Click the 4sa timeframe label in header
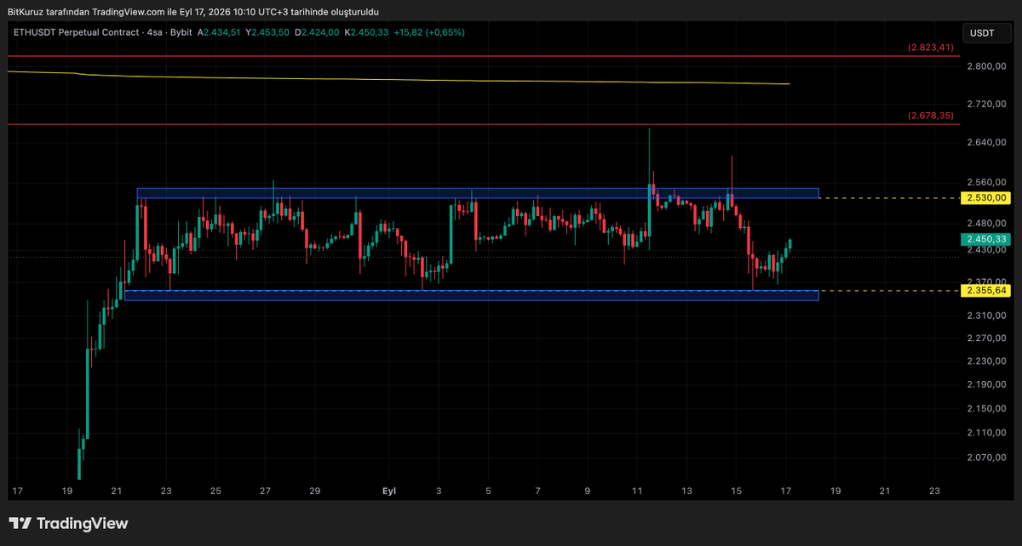 [154, 32]
